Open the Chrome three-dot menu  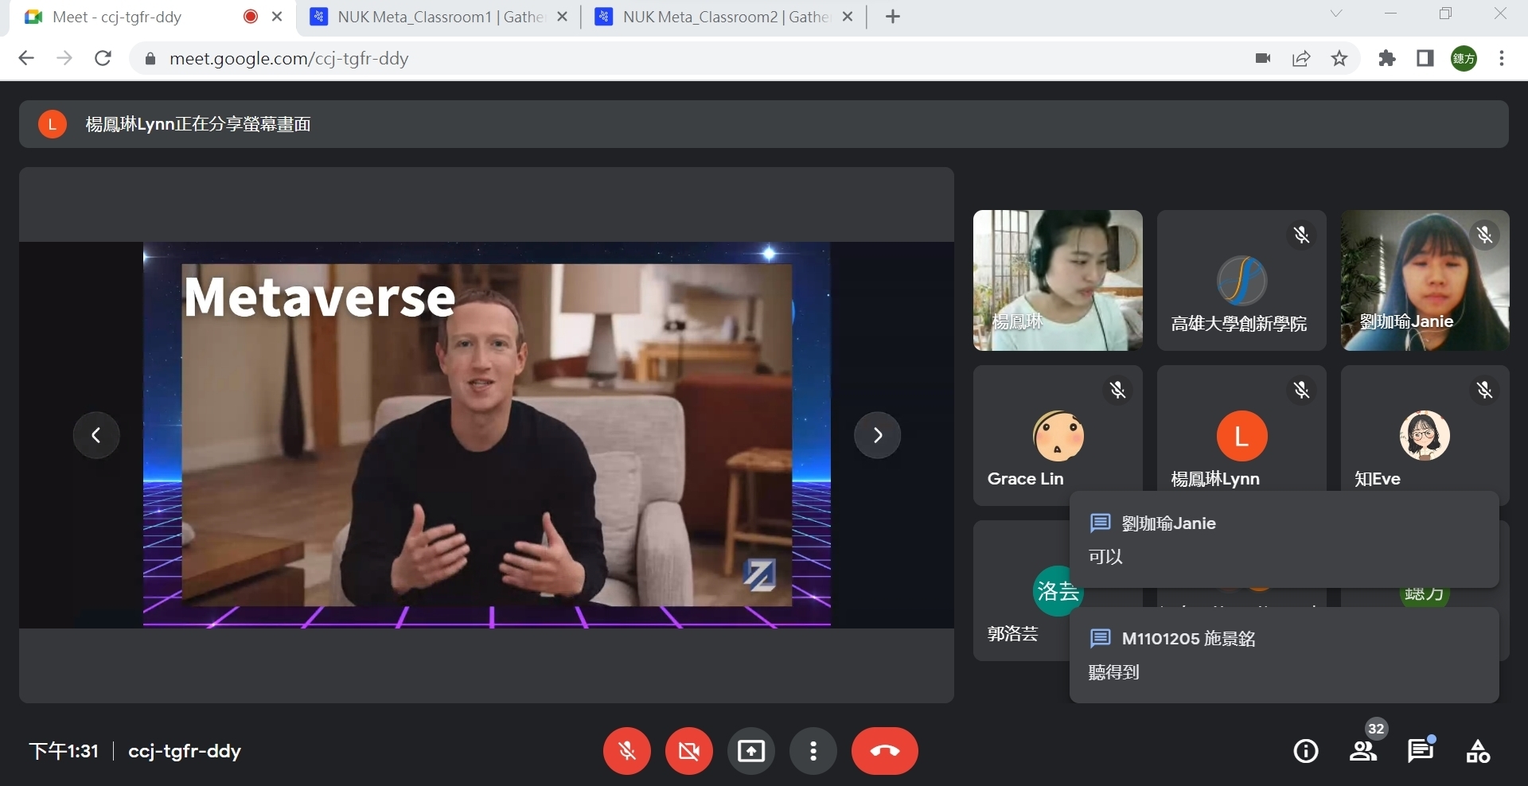tap(1502, 58)
